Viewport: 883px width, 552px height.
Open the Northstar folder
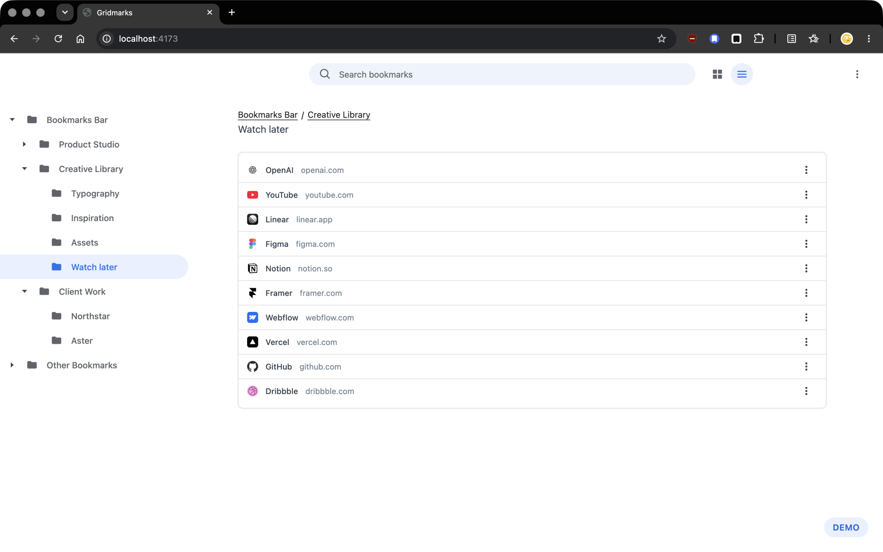(94, 316)
